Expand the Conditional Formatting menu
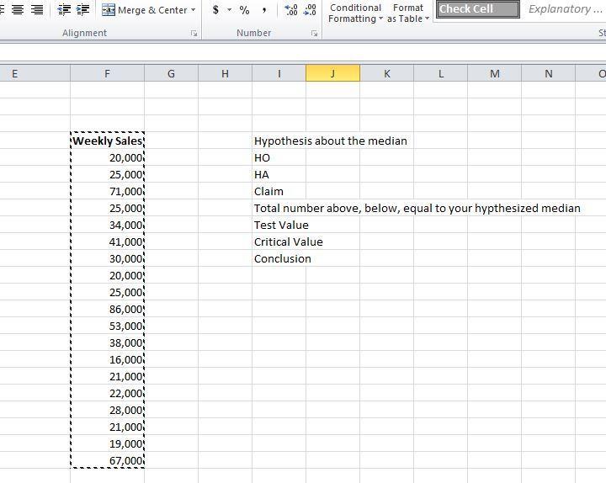 pyautogui.click(x=355, y=13)
